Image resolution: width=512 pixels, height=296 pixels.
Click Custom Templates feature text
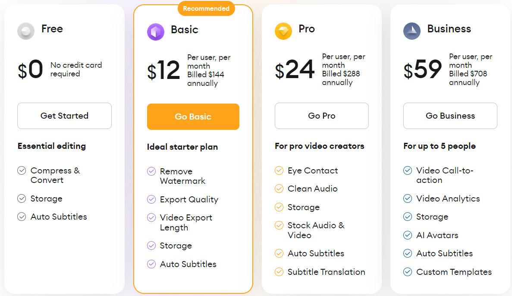[454, 272]
